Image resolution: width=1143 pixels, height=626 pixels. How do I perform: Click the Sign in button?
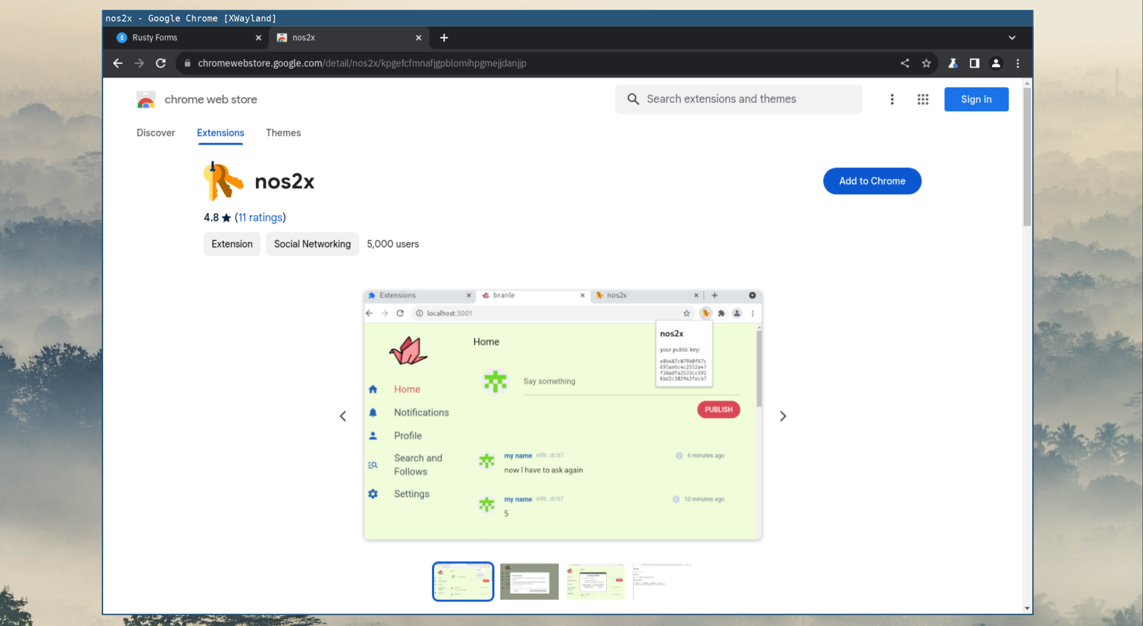[x=976, y=99]
